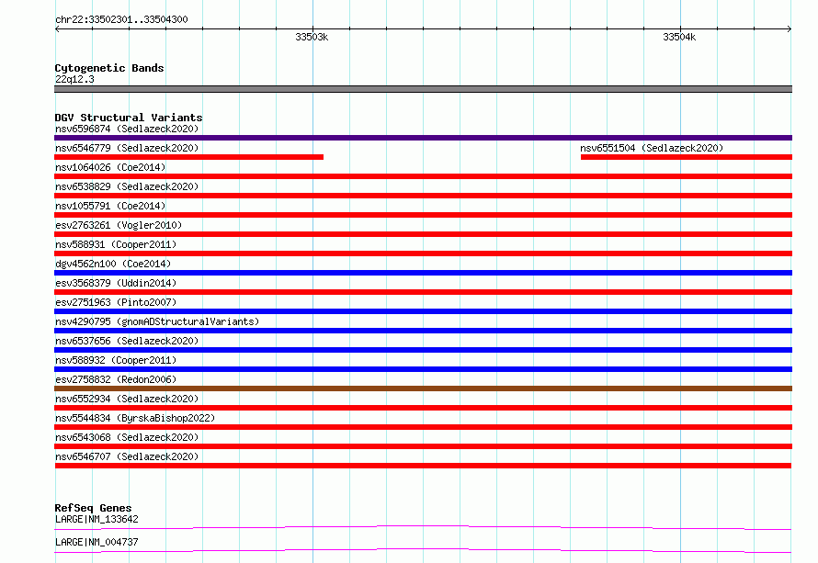Viewport: 818px width, 563px height.
Task: Open variant nsv1064026 (Coe2014) label
Action: pos(110,167)
